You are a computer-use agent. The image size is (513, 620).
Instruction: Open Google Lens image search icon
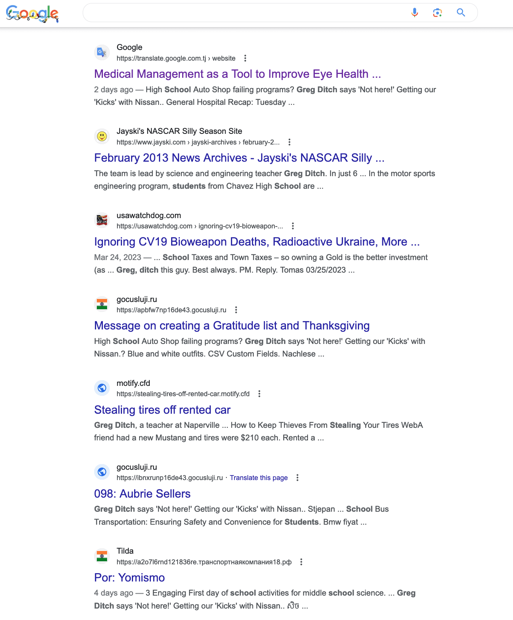click(438, 13)
